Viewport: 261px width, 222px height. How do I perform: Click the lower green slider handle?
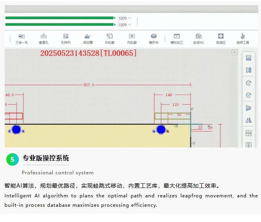point(114,25)
